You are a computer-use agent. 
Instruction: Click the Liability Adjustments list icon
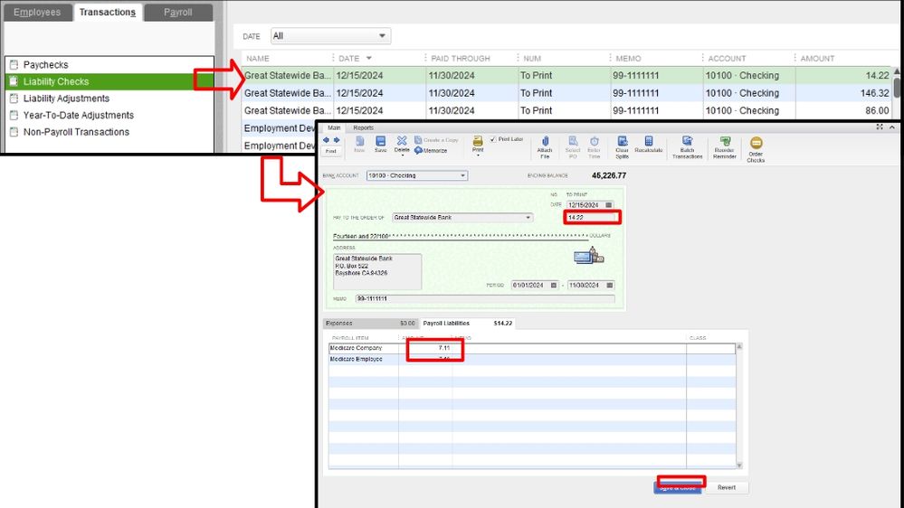[14, 99]
